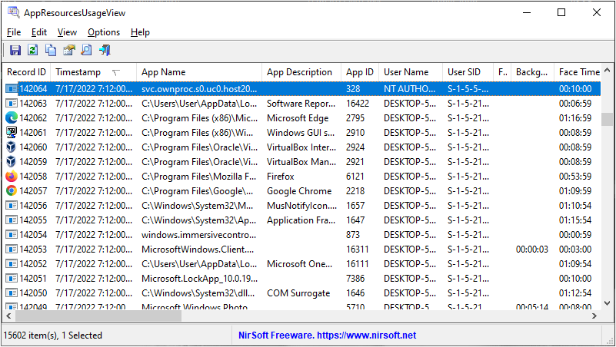The image size is (616, 347).
Task: Open the NirSoft website link in status bar
Action: [x=328, y=335]
